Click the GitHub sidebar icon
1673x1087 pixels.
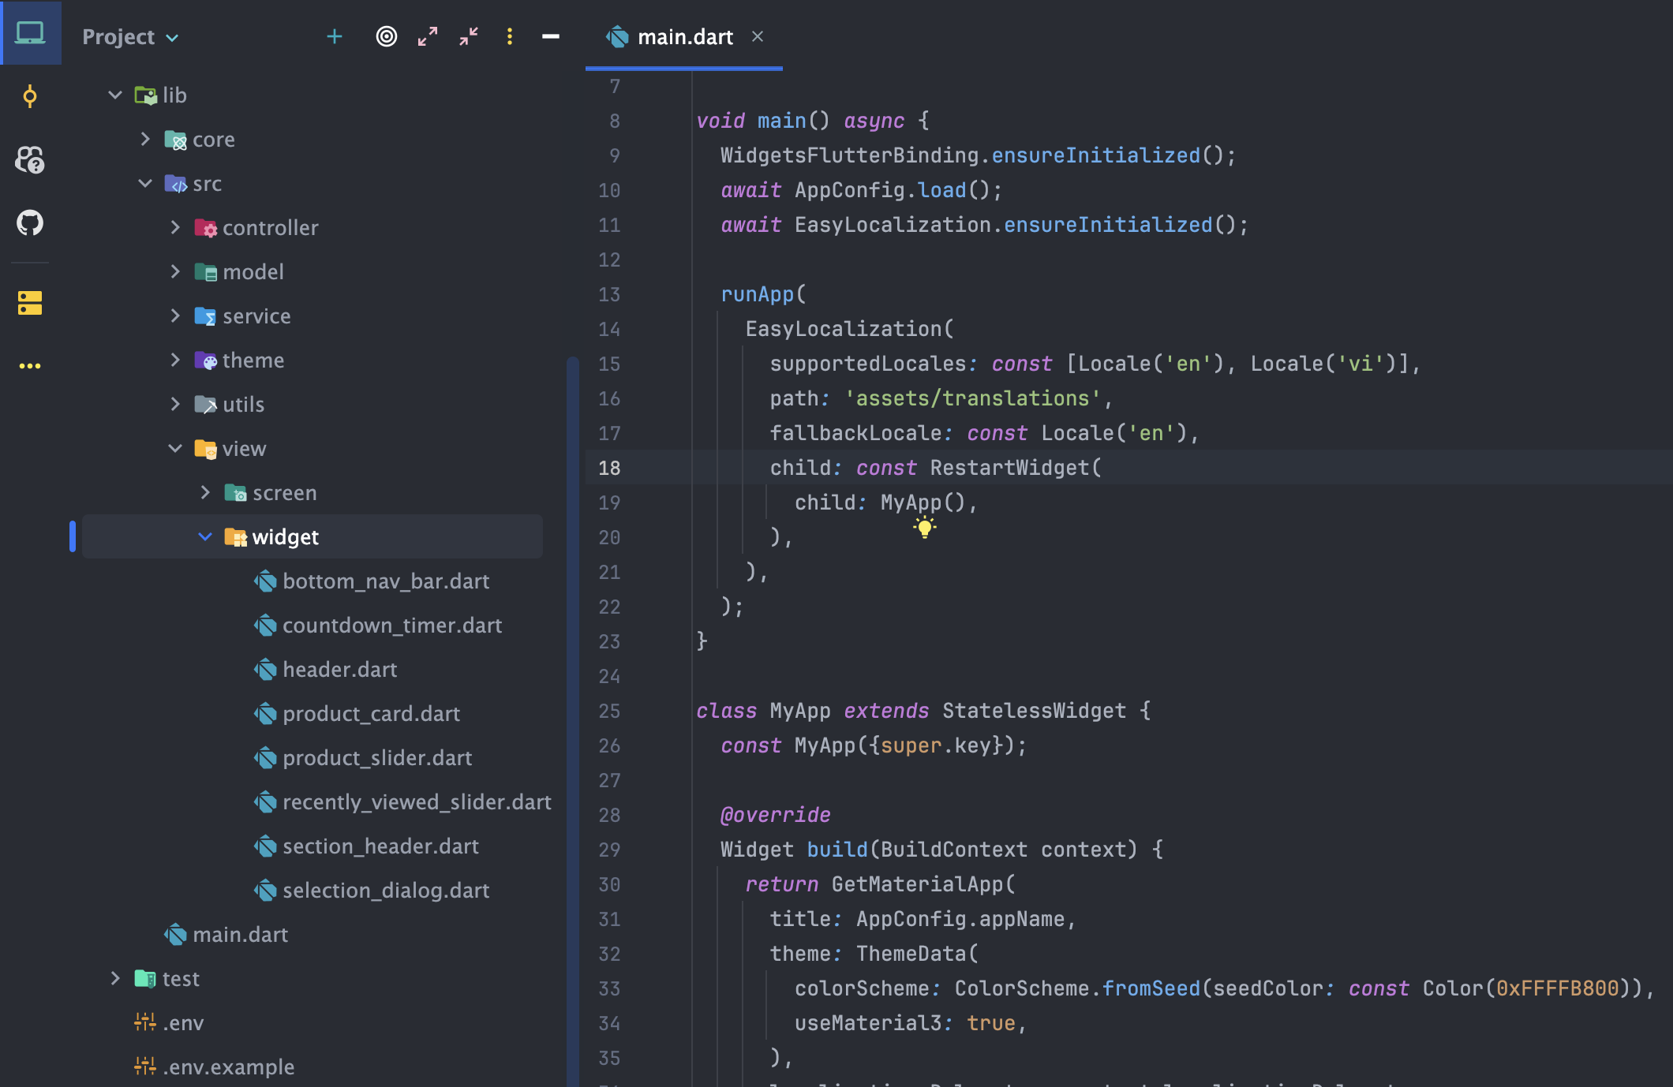30,222
